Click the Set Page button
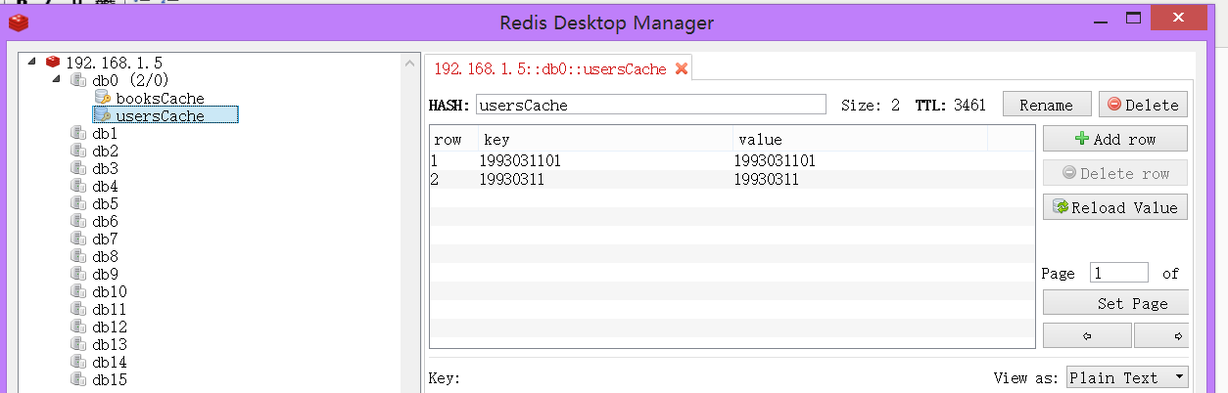1228x393 pixels. tap(1116, 303)
